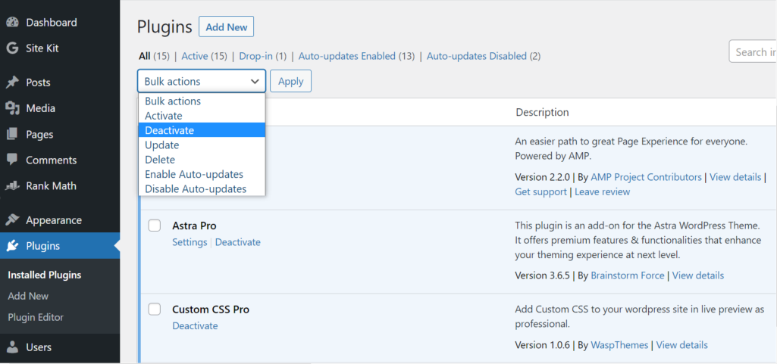Tick the Custom CSS Pro checkbox
This screenshot has width=777, height=364.
click(155, 309)
